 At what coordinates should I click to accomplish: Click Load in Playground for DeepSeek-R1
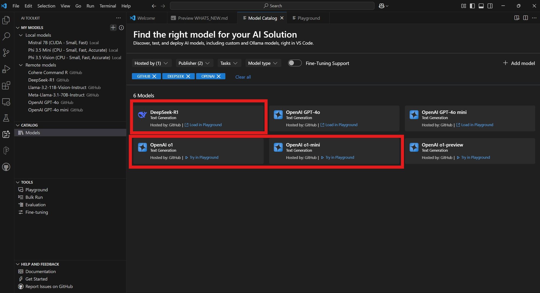pyautogui.click(x=205, y=125)
